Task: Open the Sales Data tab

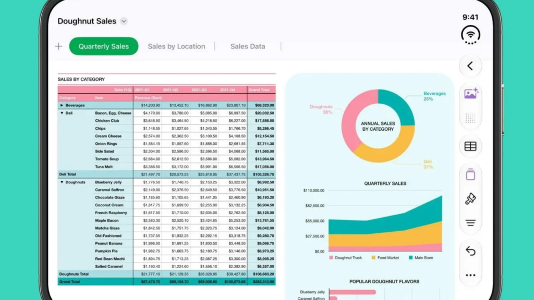Action: pyautogui.click(x=248, y=46)
